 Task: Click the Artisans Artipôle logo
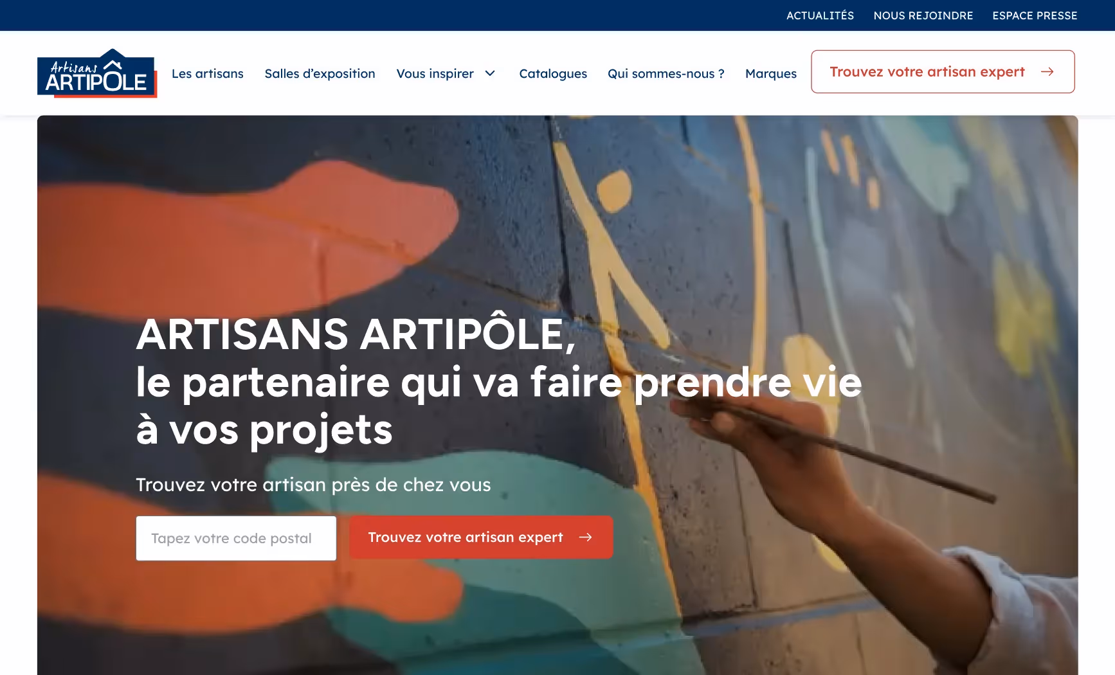tap(97, 73)
